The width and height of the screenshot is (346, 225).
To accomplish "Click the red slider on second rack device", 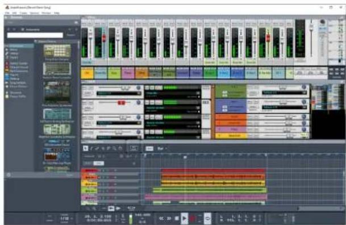I will tap(121, 103).
